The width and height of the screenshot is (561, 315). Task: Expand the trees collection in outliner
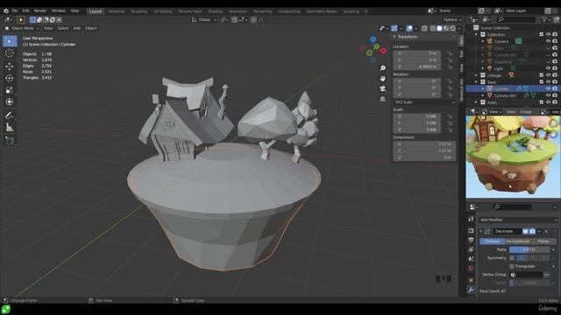tap(476, 102)
